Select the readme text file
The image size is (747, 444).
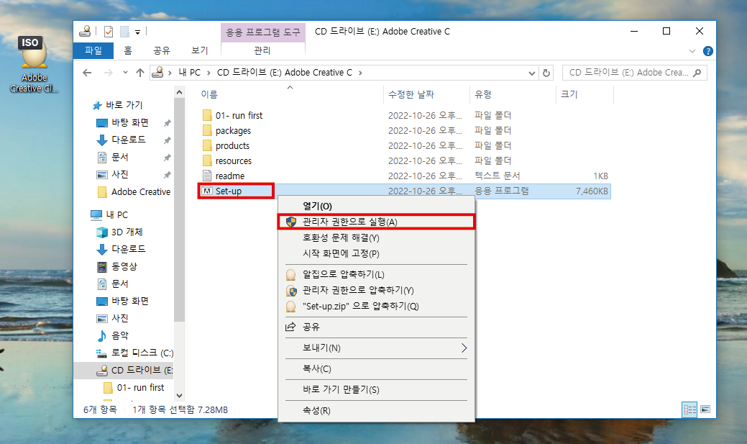[229, 176]
